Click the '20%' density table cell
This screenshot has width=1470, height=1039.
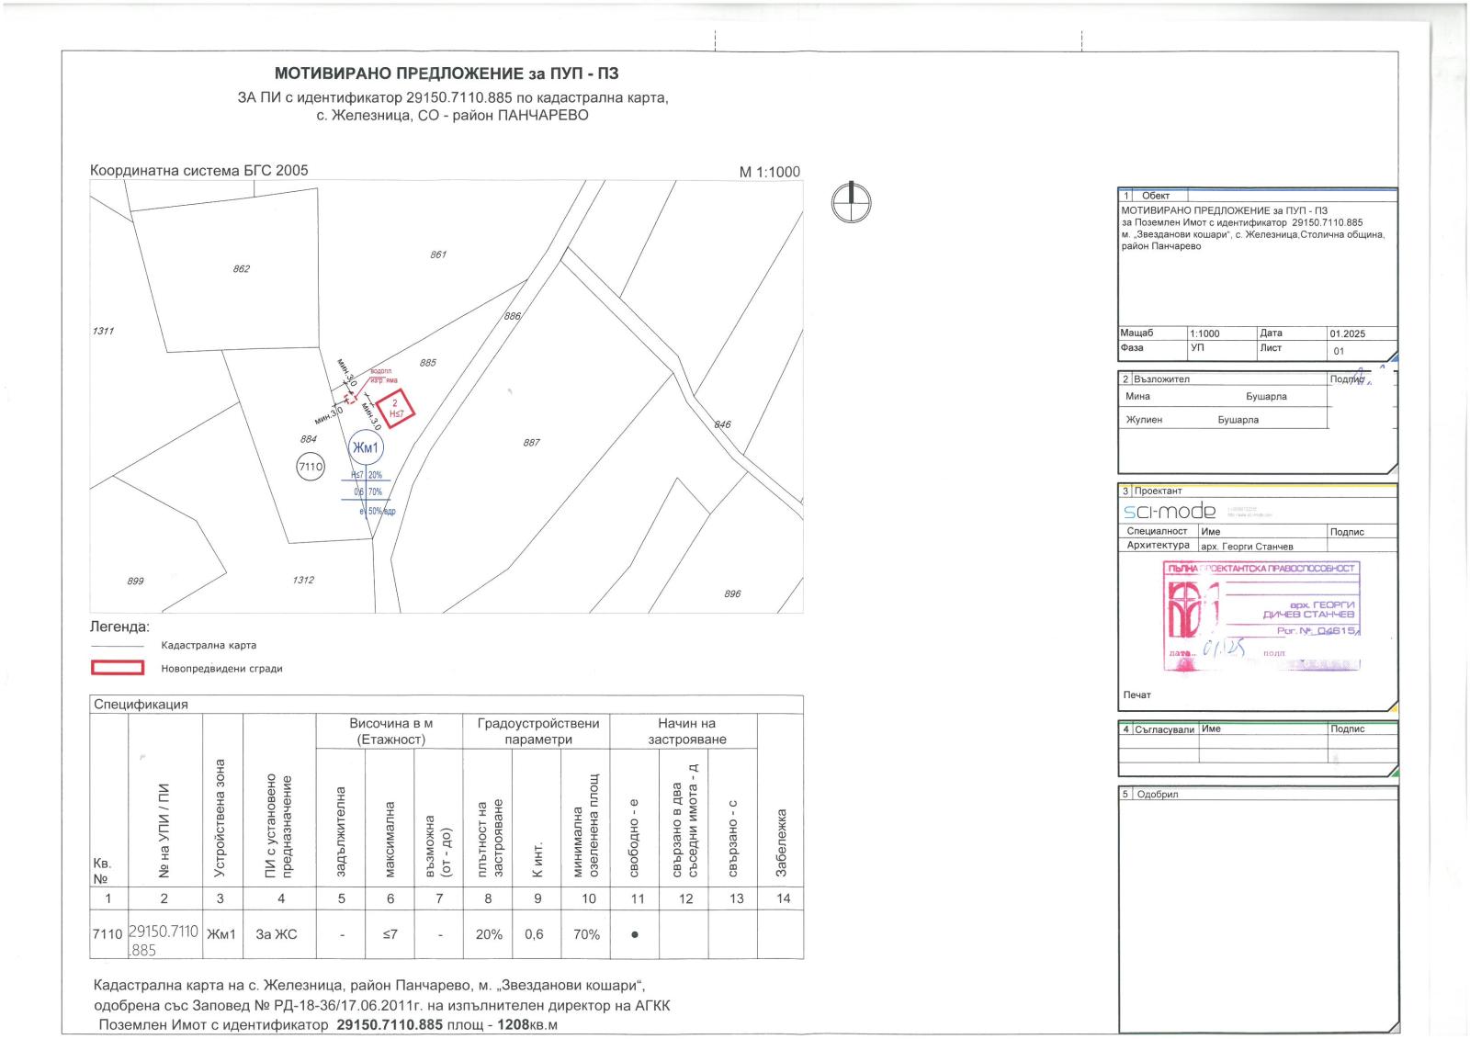point(489,934)
